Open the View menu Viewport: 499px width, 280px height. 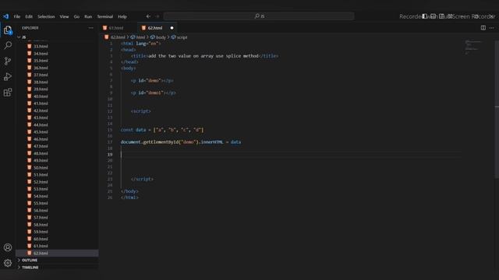[64, 16]
